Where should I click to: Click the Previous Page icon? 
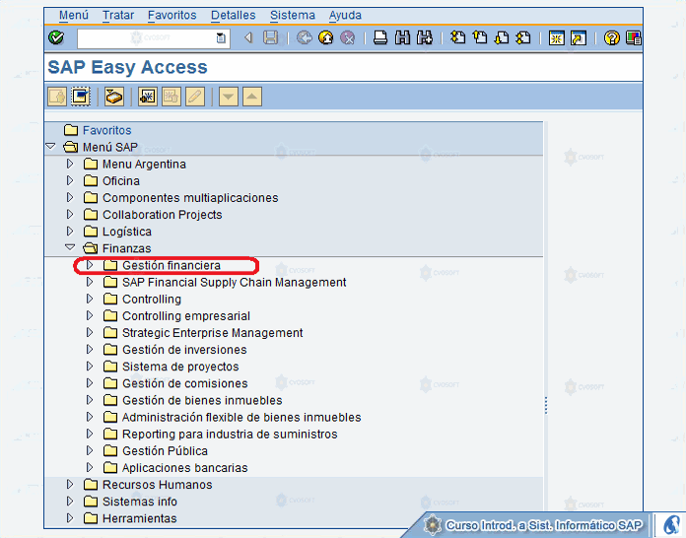[x=480, y=38]
